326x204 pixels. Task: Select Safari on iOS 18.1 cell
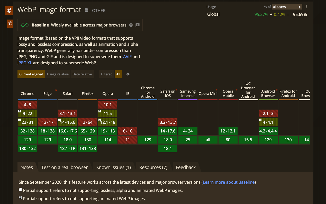168,148
